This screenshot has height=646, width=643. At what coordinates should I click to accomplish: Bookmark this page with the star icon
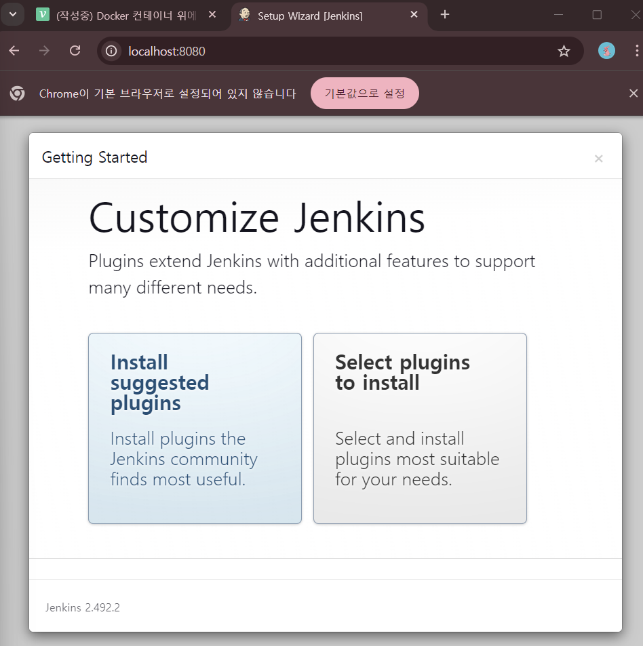coord(564,51)
